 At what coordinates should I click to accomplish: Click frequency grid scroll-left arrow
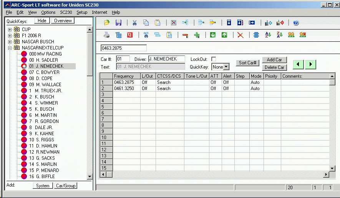coord(103,174)
